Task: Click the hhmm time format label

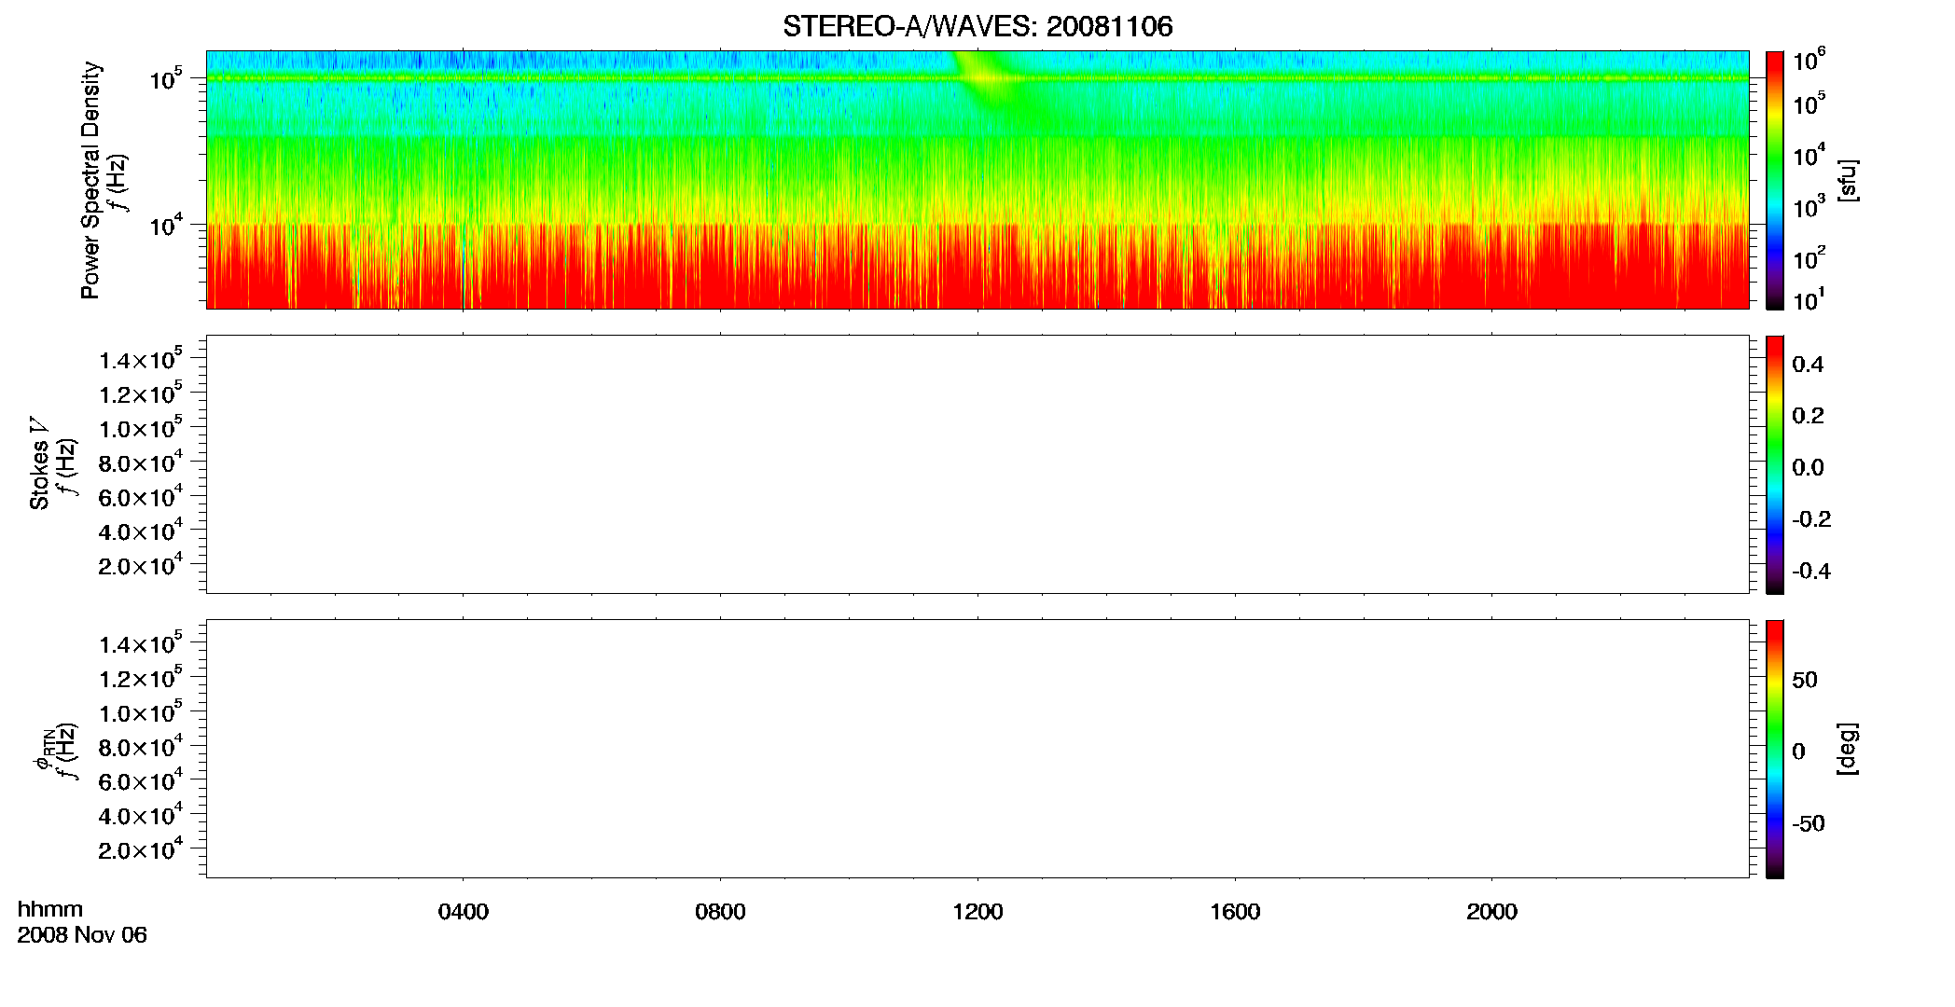Action: pos(50,910)
